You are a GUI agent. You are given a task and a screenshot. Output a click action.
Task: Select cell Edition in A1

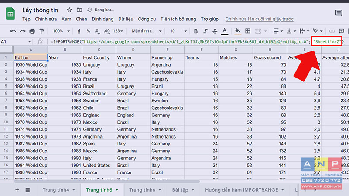tap(31, 57)
